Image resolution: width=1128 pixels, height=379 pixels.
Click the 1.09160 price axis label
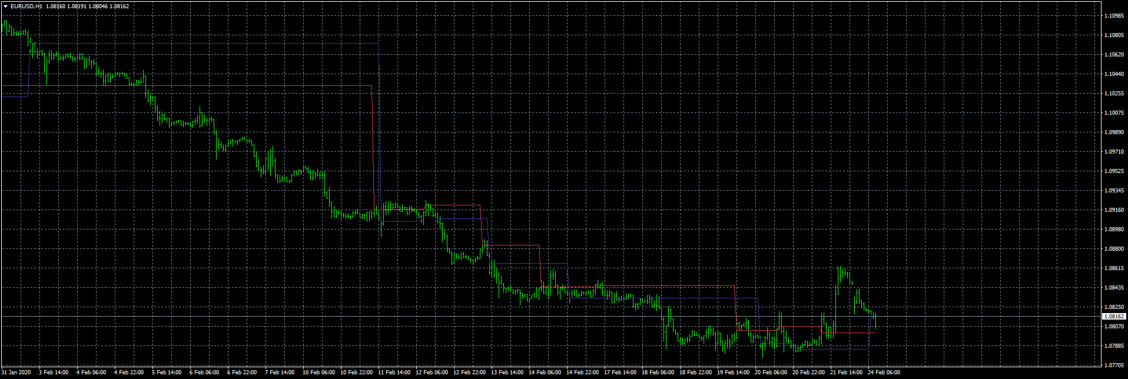(x=1114, y=210)
